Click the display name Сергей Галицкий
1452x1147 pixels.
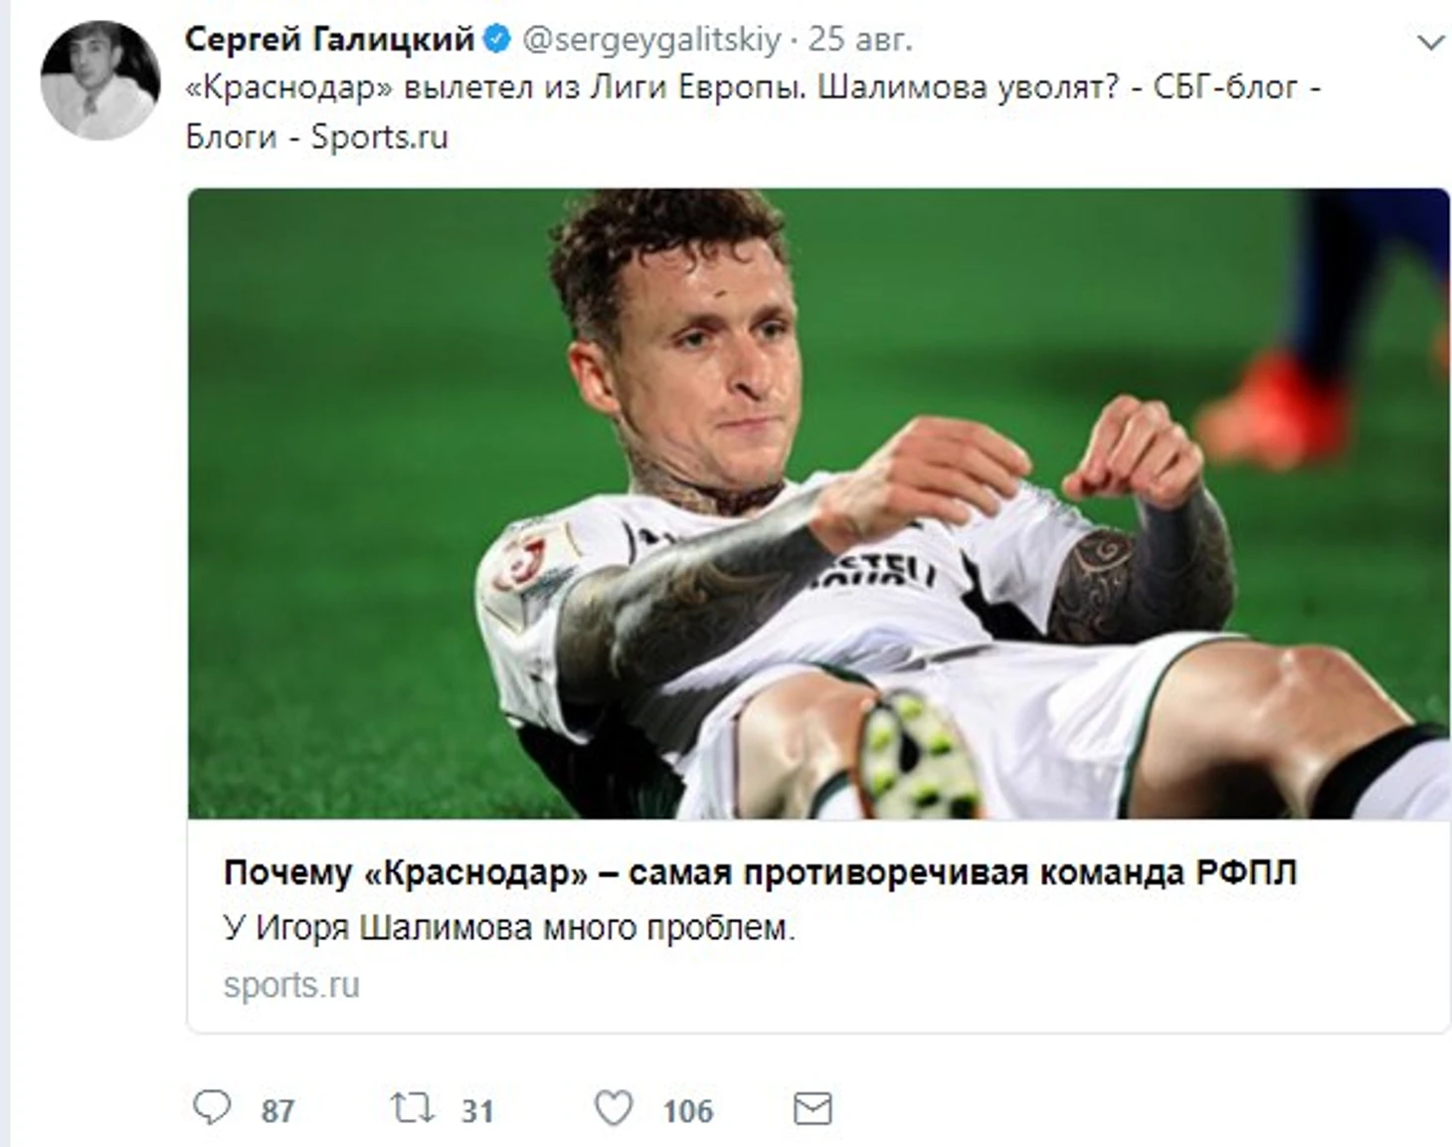[x=329, y=39]
